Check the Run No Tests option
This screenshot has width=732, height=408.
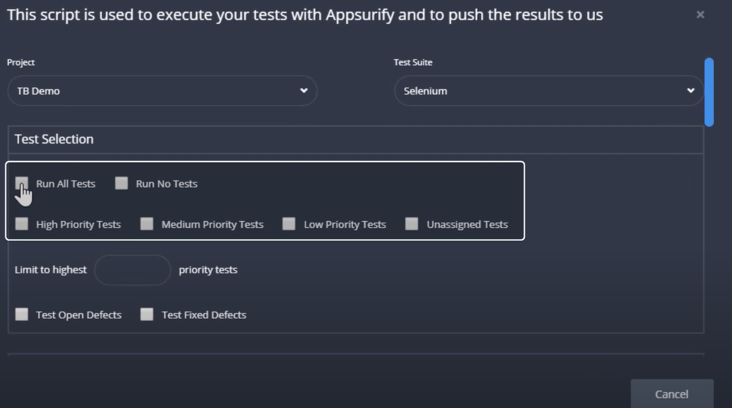coord(121,183)
